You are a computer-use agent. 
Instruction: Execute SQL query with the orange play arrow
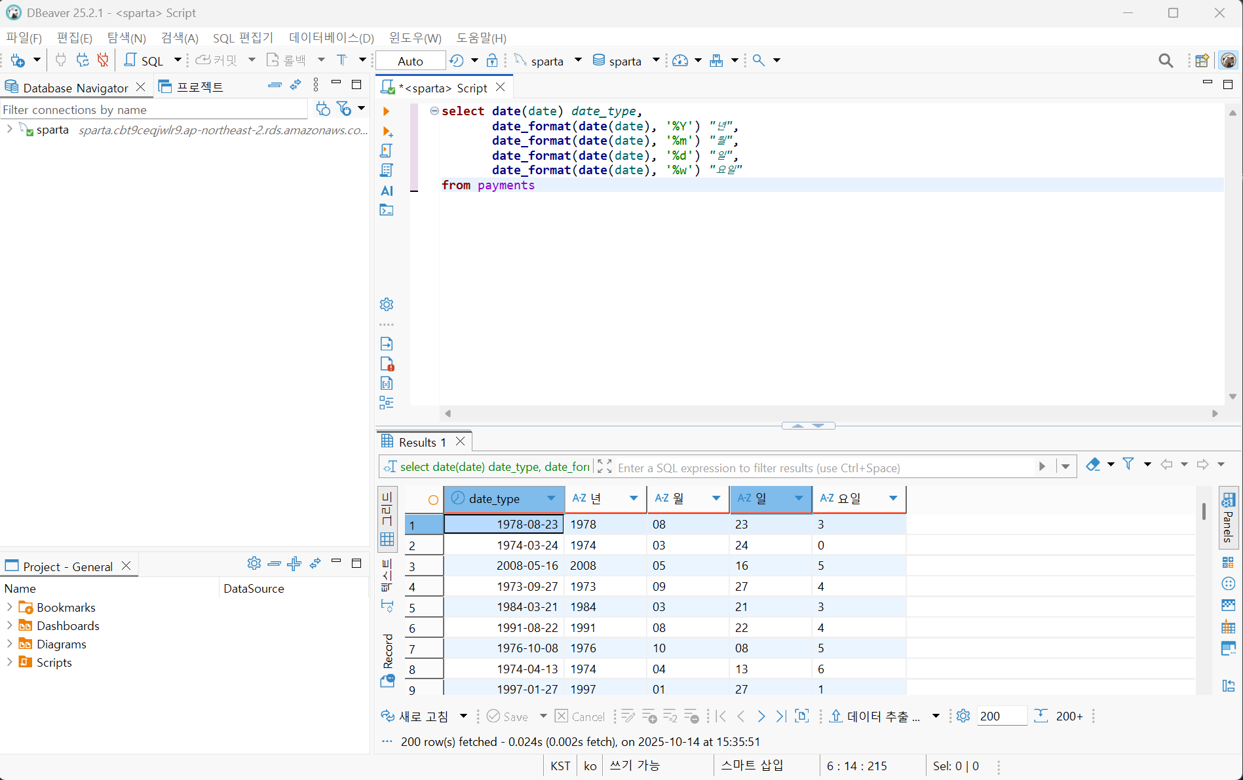[x=386, y=111]
